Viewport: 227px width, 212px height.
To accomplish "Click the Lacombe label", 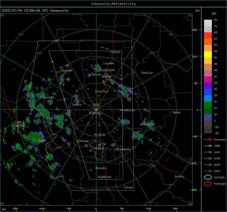I will [109, 63].
